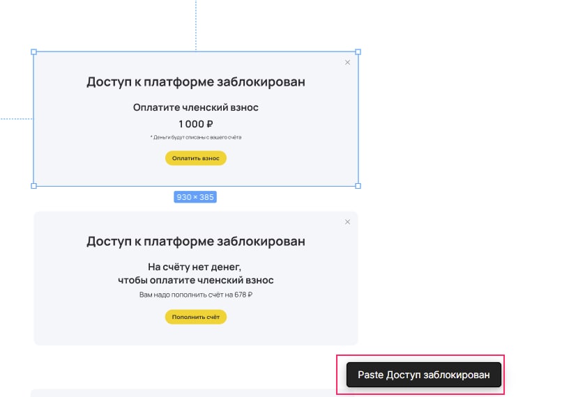Click the 'Вам надо пополнить счёт на 678 ₽' line
The image size is (562, 397).
tap(196, 295)
